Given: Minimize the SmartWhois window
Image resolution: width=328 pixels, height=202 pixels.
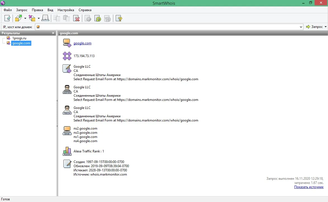Looking at the screenshot, I should click(303, 3).
